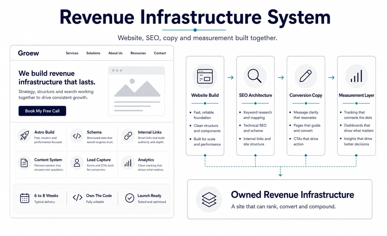Screen dimensions: 387x236
Task: Click the Website Build card title
Action: [205, 95]
